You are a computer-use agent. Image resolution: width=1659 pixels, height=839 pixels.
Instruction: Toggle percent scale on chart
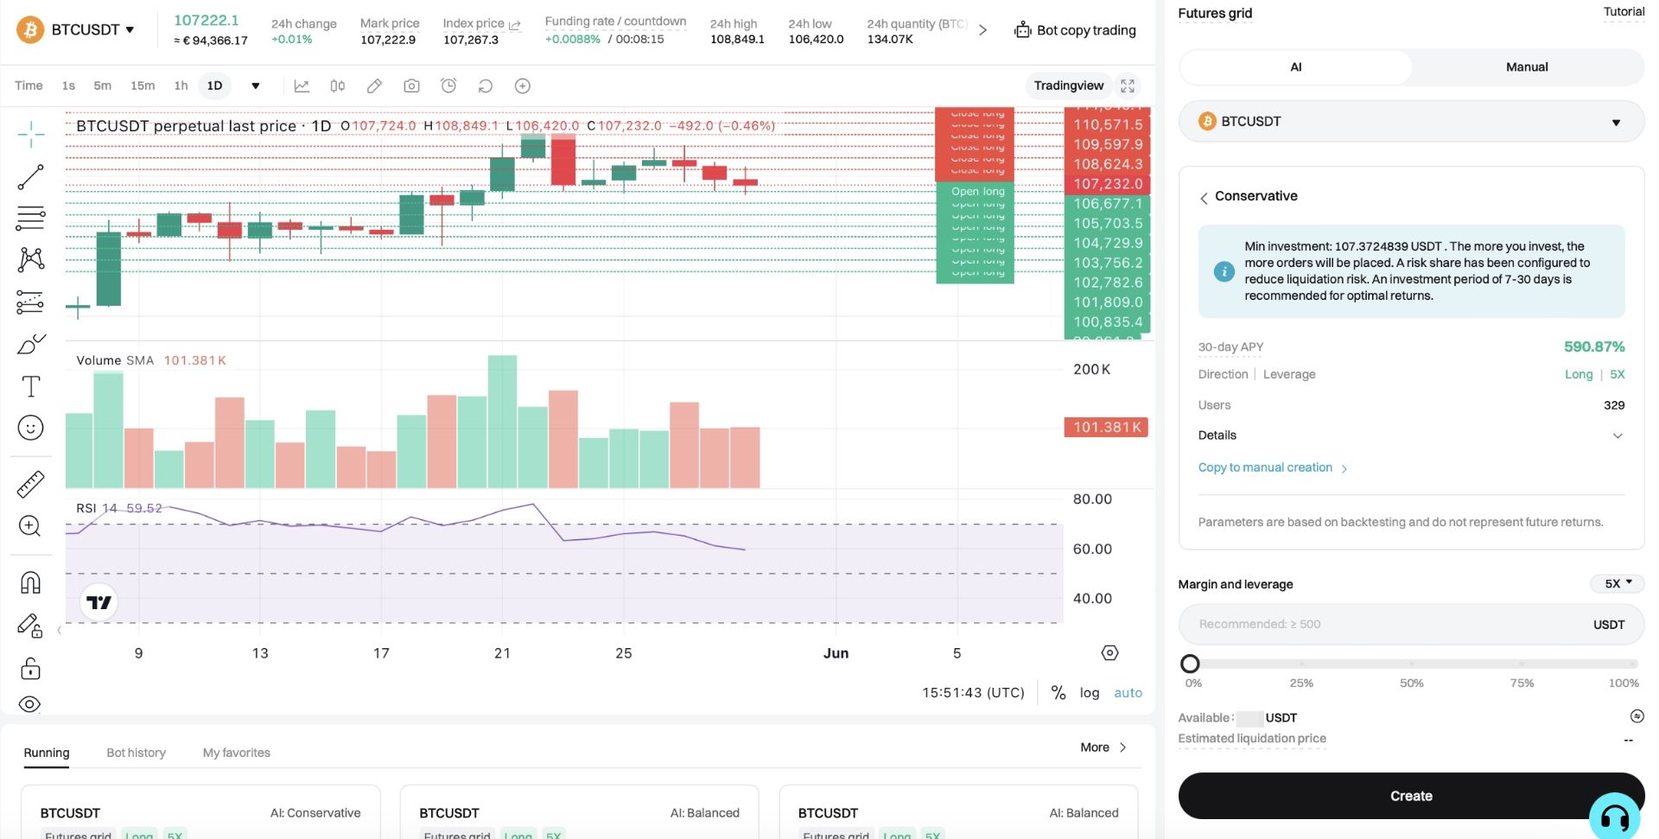(x=1058, y=692)
